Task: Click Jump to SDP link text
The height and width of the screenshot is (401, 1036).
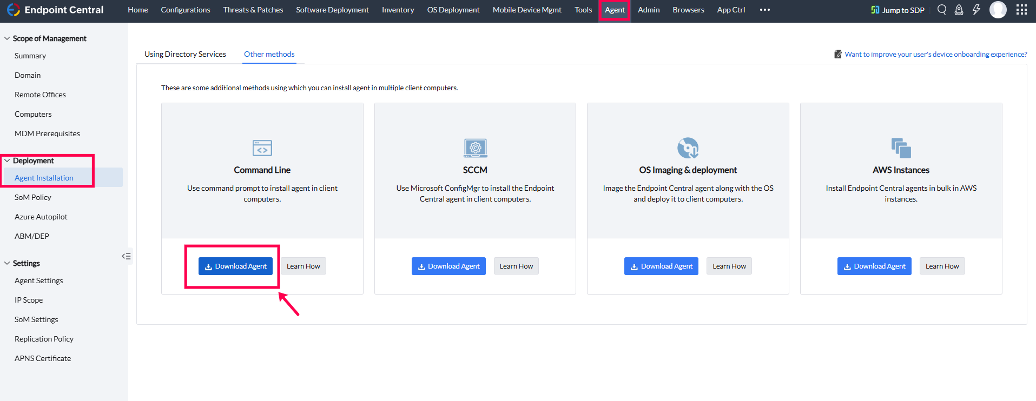Action: 903,10
